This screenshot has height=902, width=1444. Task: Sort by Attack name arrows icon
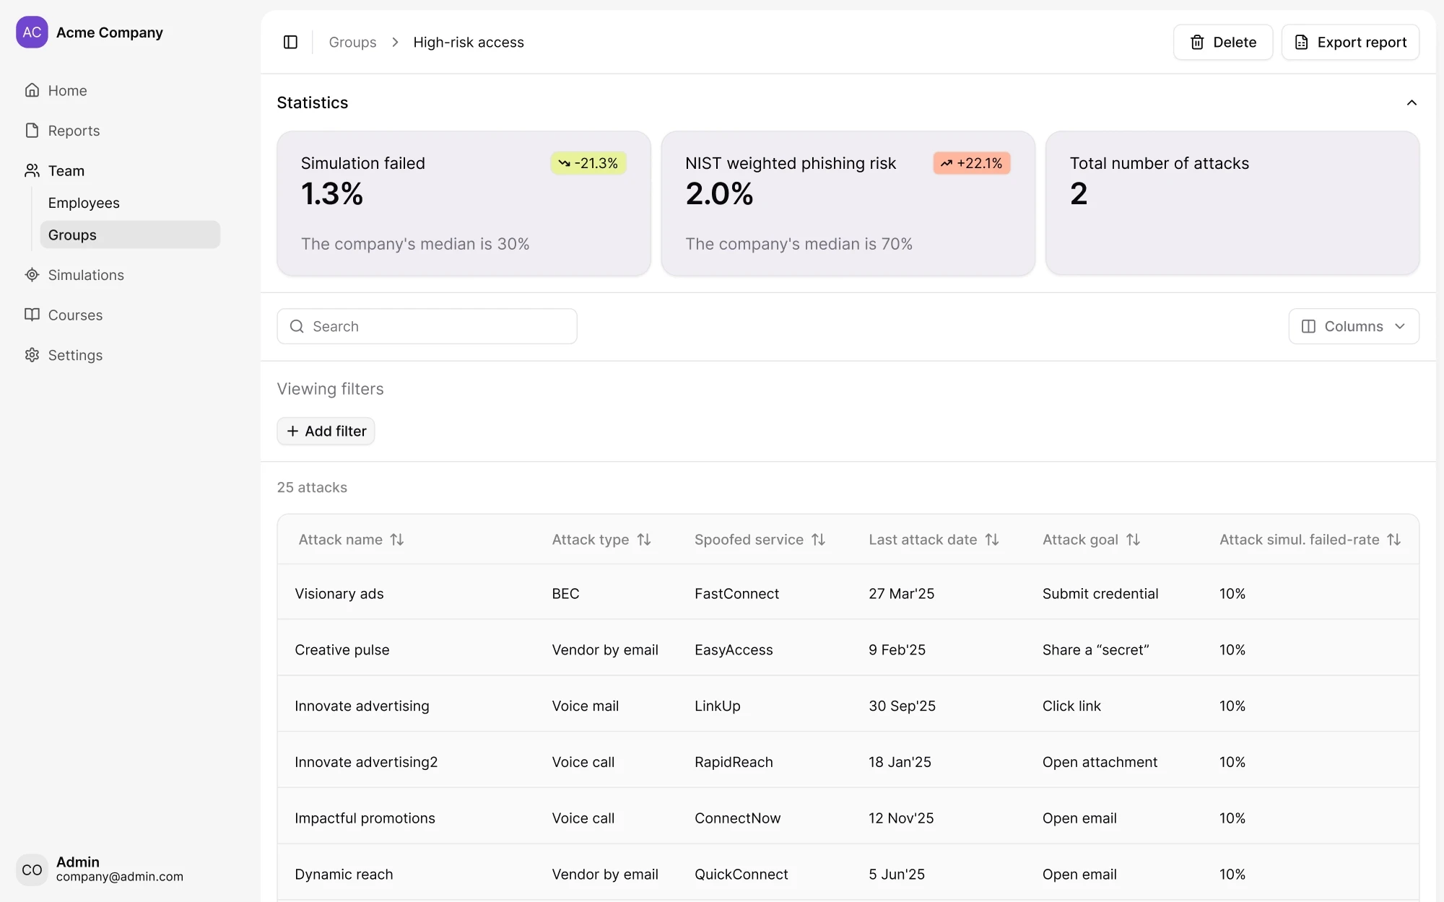[397, 540]
